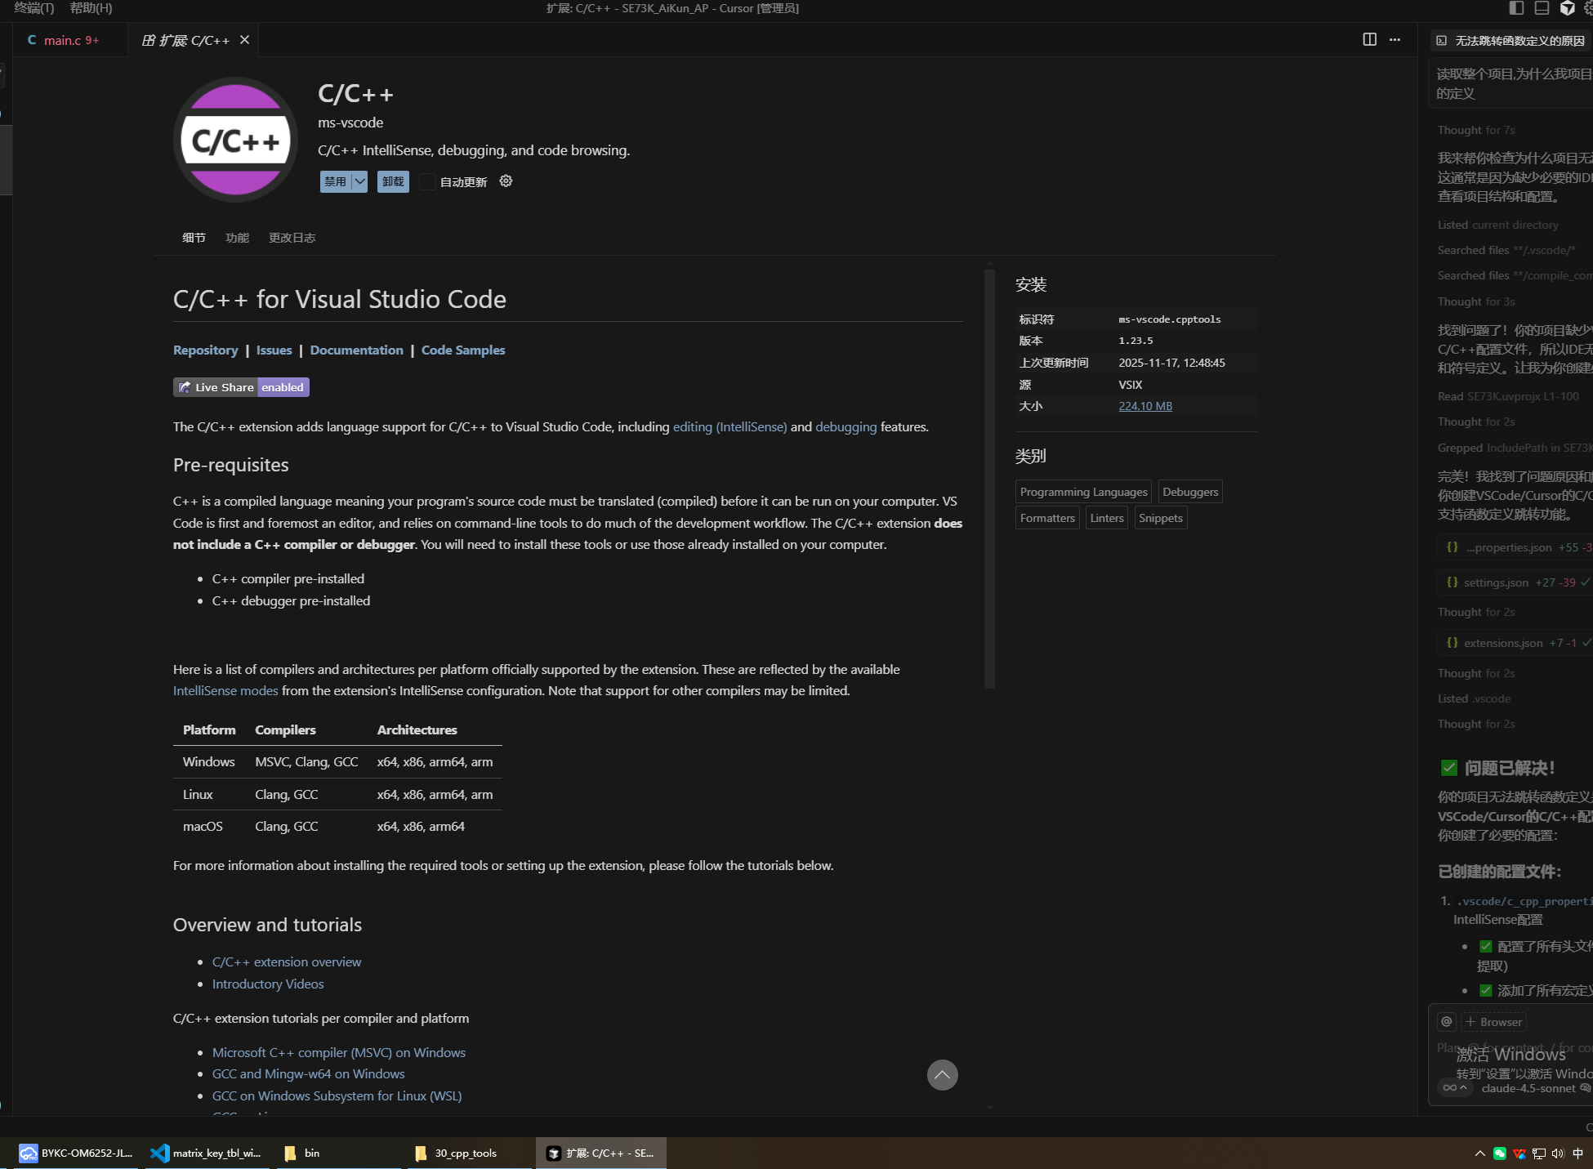
Task: Open the Issues link
Action: (x=274, y=350)
